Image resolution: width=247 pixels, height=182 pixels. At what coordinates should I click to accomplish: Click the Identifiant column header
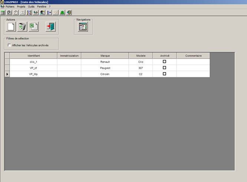click(33, 56)
